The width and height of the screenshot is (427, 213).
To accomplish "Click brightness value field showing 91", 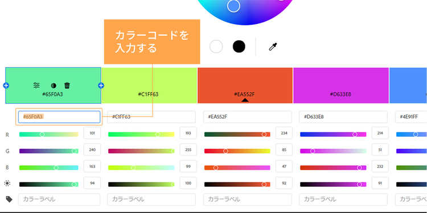I will pyautogui.click(x=380, y=183).
